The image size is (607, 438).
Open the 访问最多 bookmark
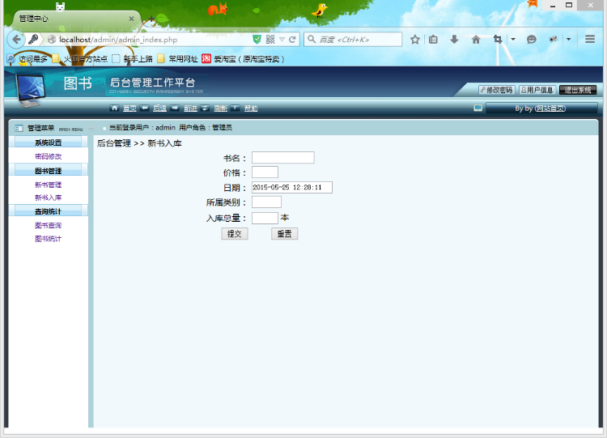[28, 59]
